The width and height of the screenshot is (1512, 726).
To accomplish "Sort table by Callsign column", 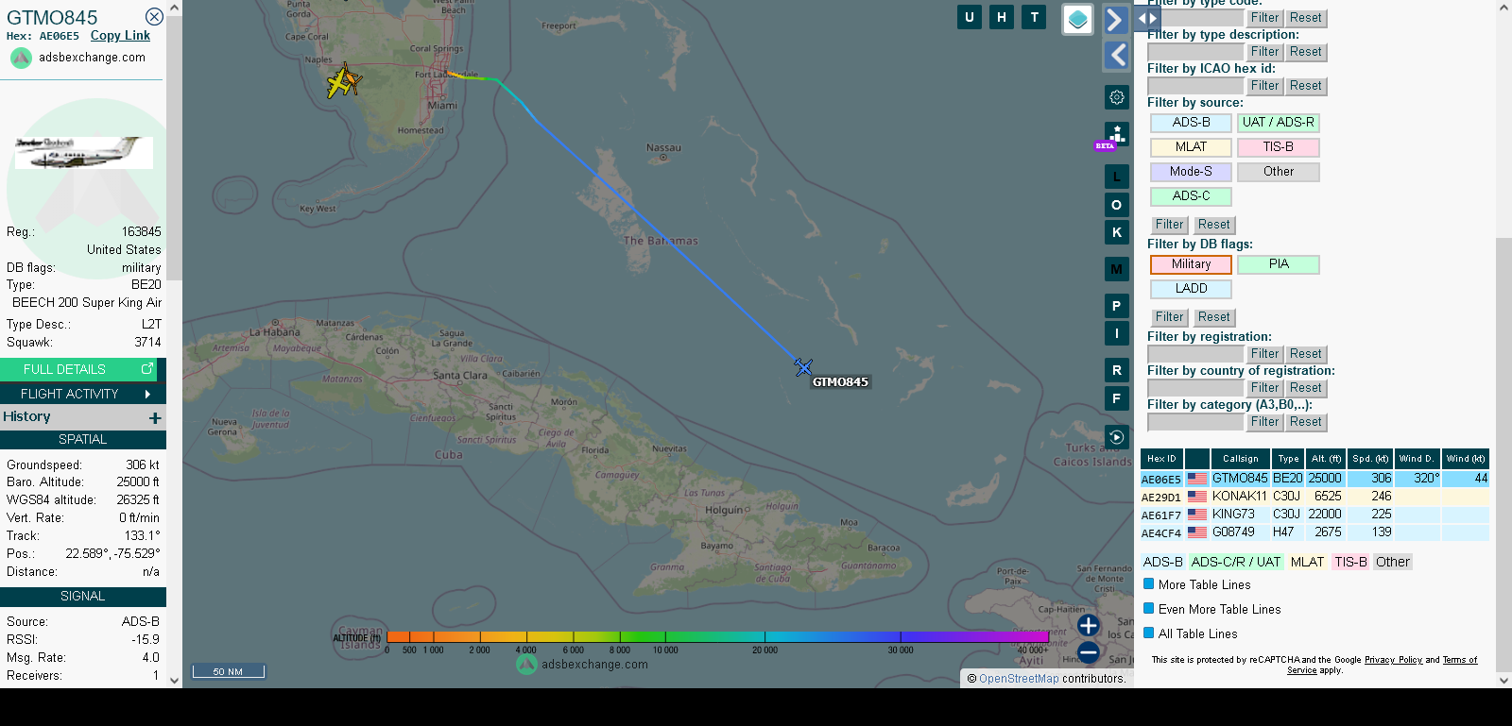I will pos(1240,459).
